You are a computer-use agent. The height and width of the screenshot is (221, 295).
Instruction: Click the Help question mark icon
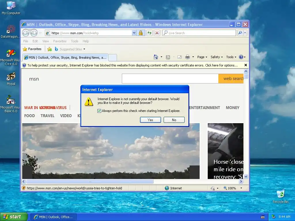pos(241,57)
